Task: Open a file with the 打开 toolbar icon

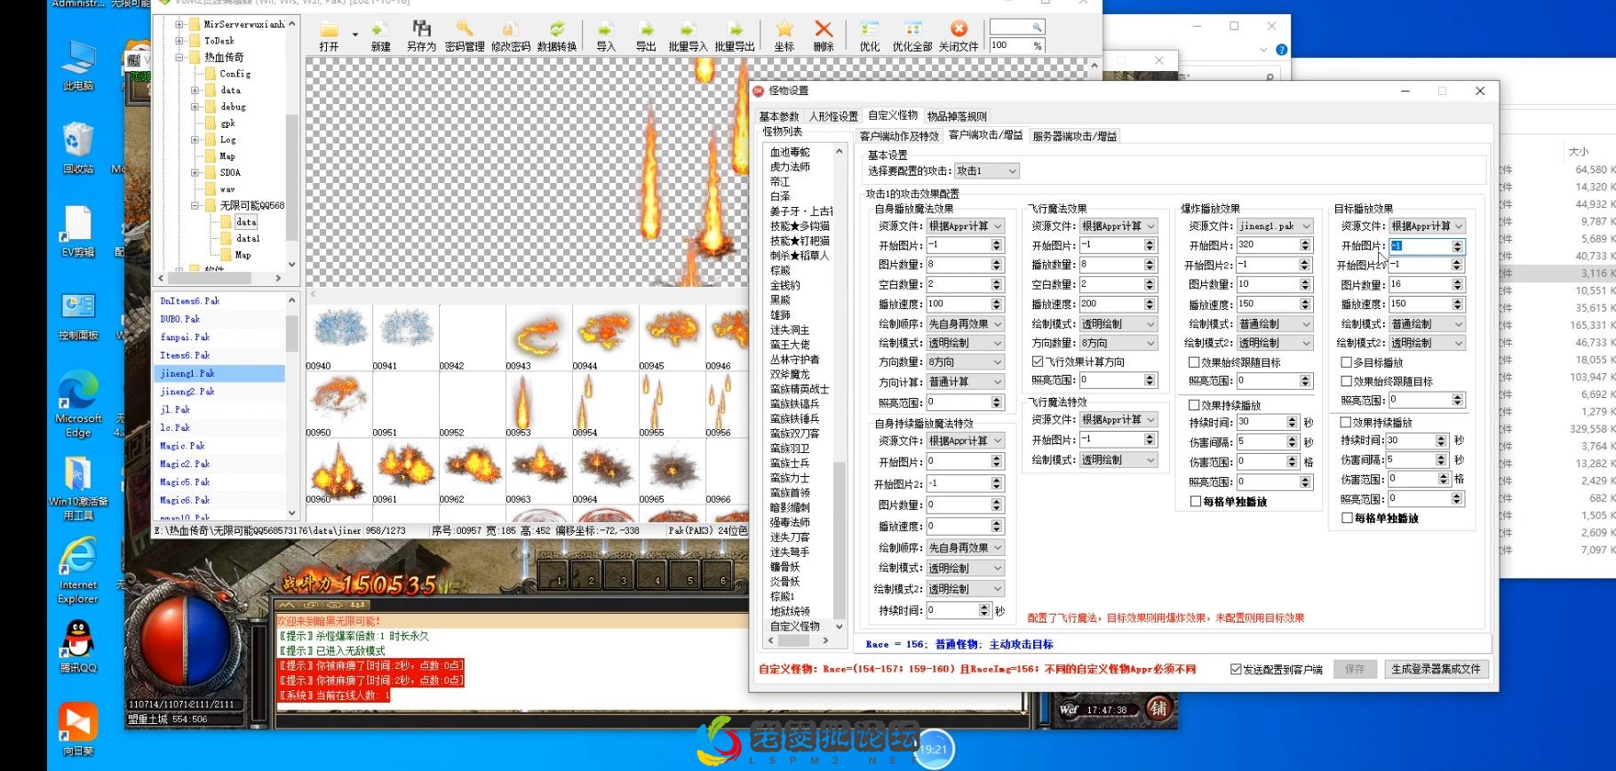Action: pos(330,36)
